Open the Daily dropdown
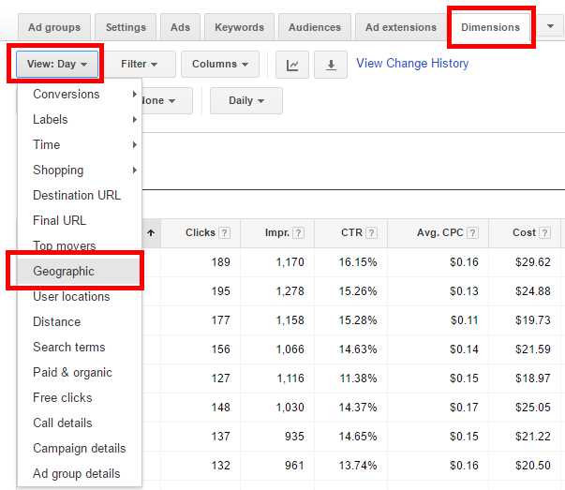Screen dimensions: 565x490 [245, 101]
